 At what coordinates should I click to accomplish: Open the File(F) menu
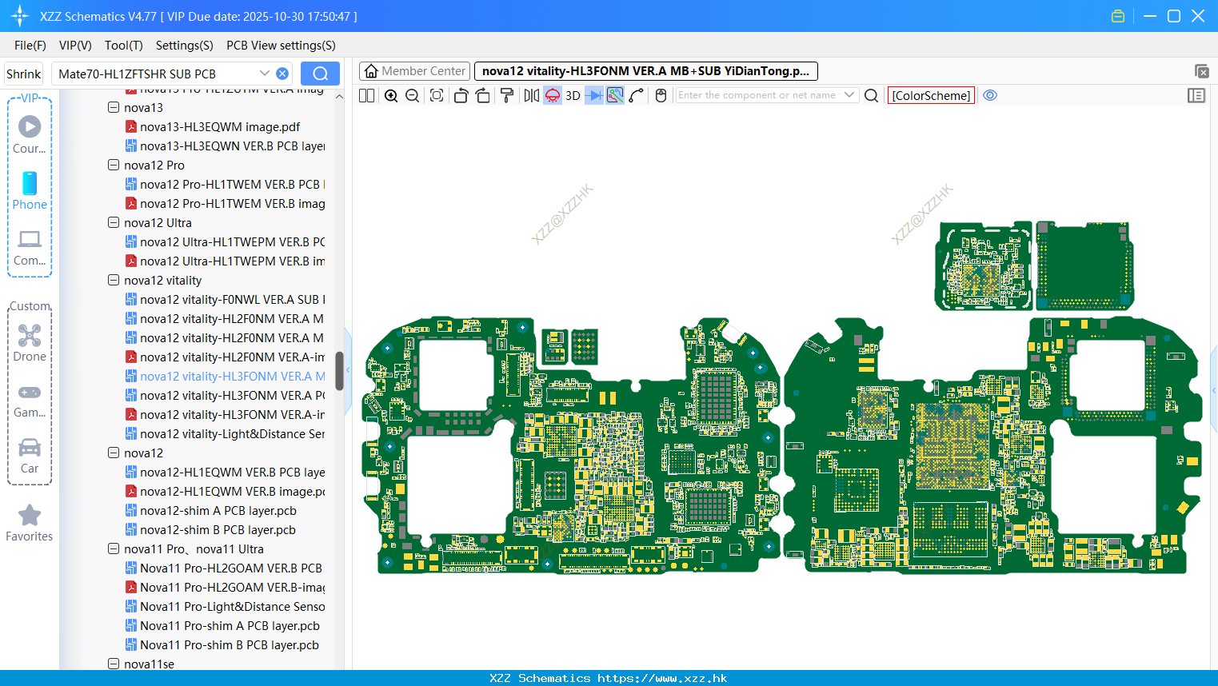(30, 46)
